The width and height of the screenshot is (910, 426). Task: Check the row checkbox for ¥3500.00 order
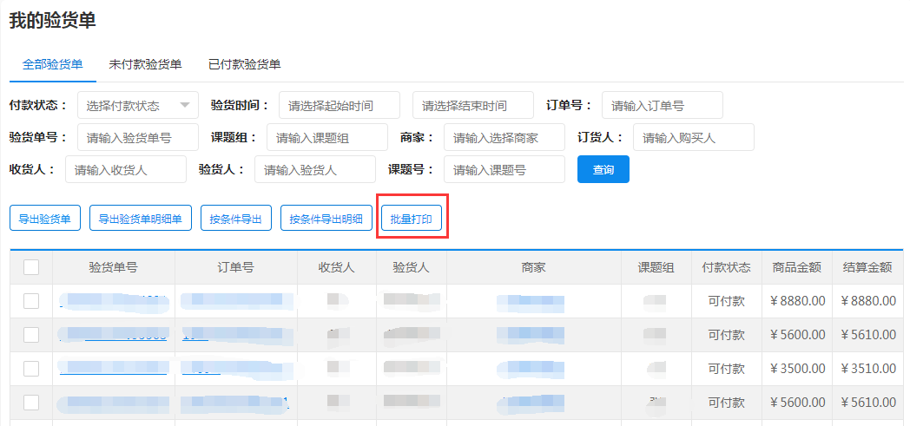point(31,369)
